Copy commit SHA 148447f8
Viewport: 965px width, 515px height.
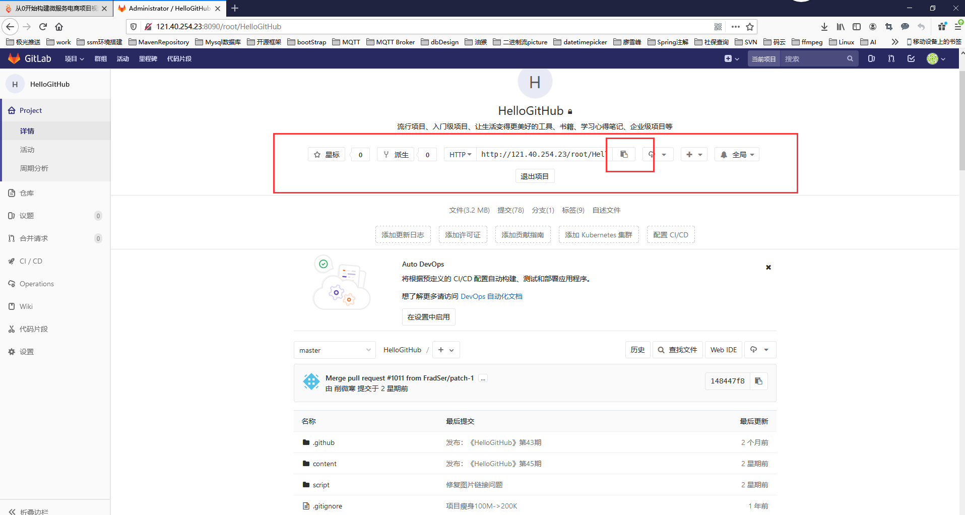pos(758,381)
